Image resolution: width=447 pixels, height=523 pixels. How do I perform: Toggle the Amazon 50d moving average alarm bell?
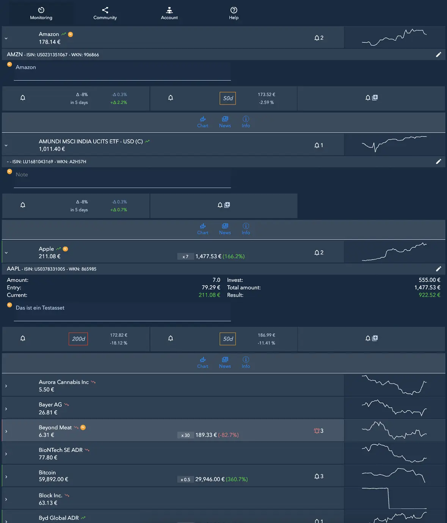coord(171,98)
